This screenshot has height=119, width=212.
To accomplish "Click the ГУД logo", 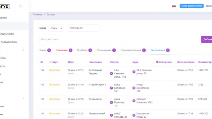I will [5, 7].
